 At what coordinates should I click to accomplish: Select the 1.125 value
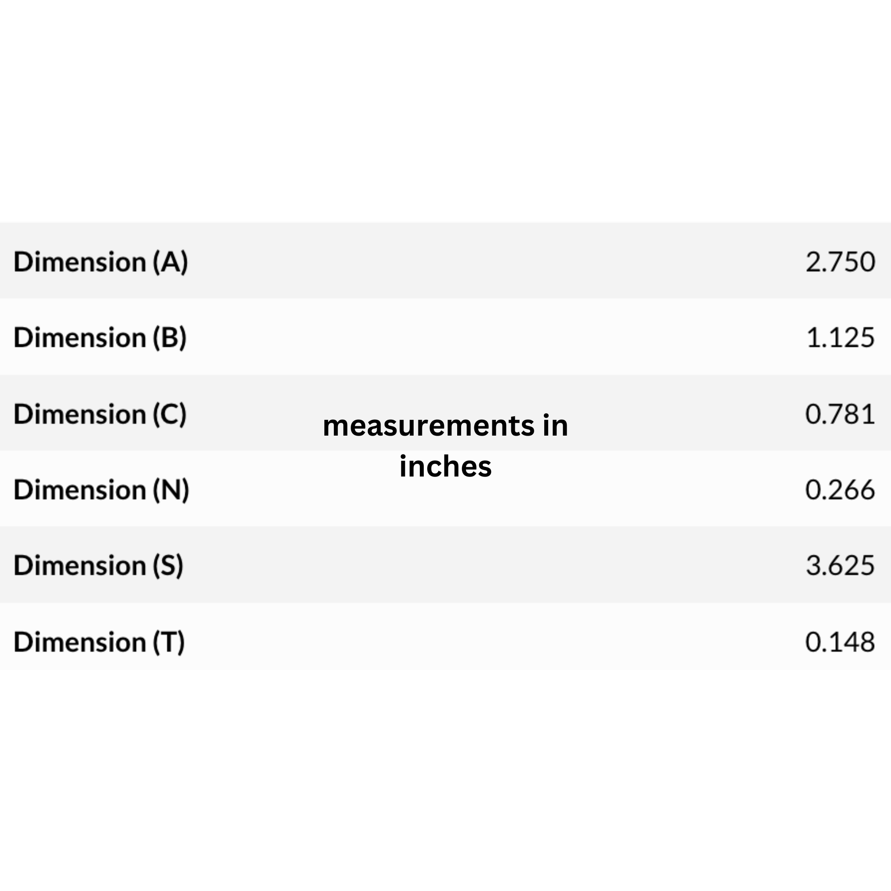click(840, 337)
